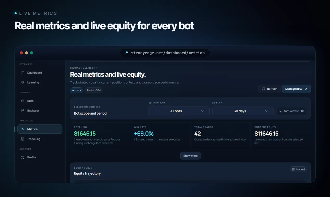
Task: Open the Select Bot dropdown showing All bots
Action: [x=179, y=111]
